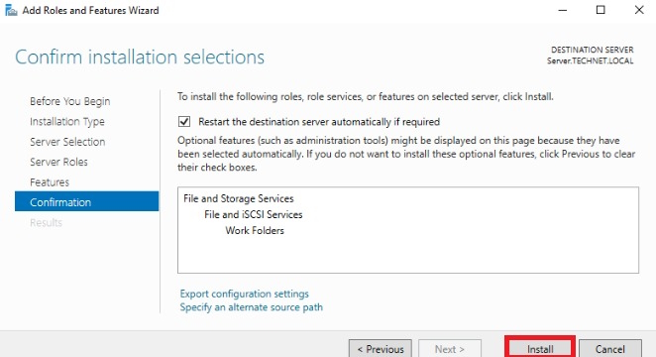Maximize the wizard window
Viewport: 656px width, 357px height.
601,10
